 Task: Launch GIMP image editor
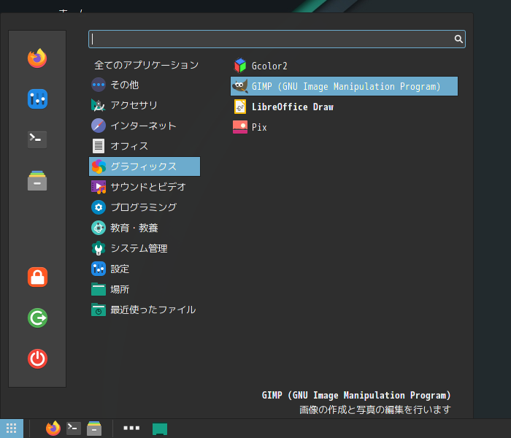pyautogui.click(x=344, y=86)
